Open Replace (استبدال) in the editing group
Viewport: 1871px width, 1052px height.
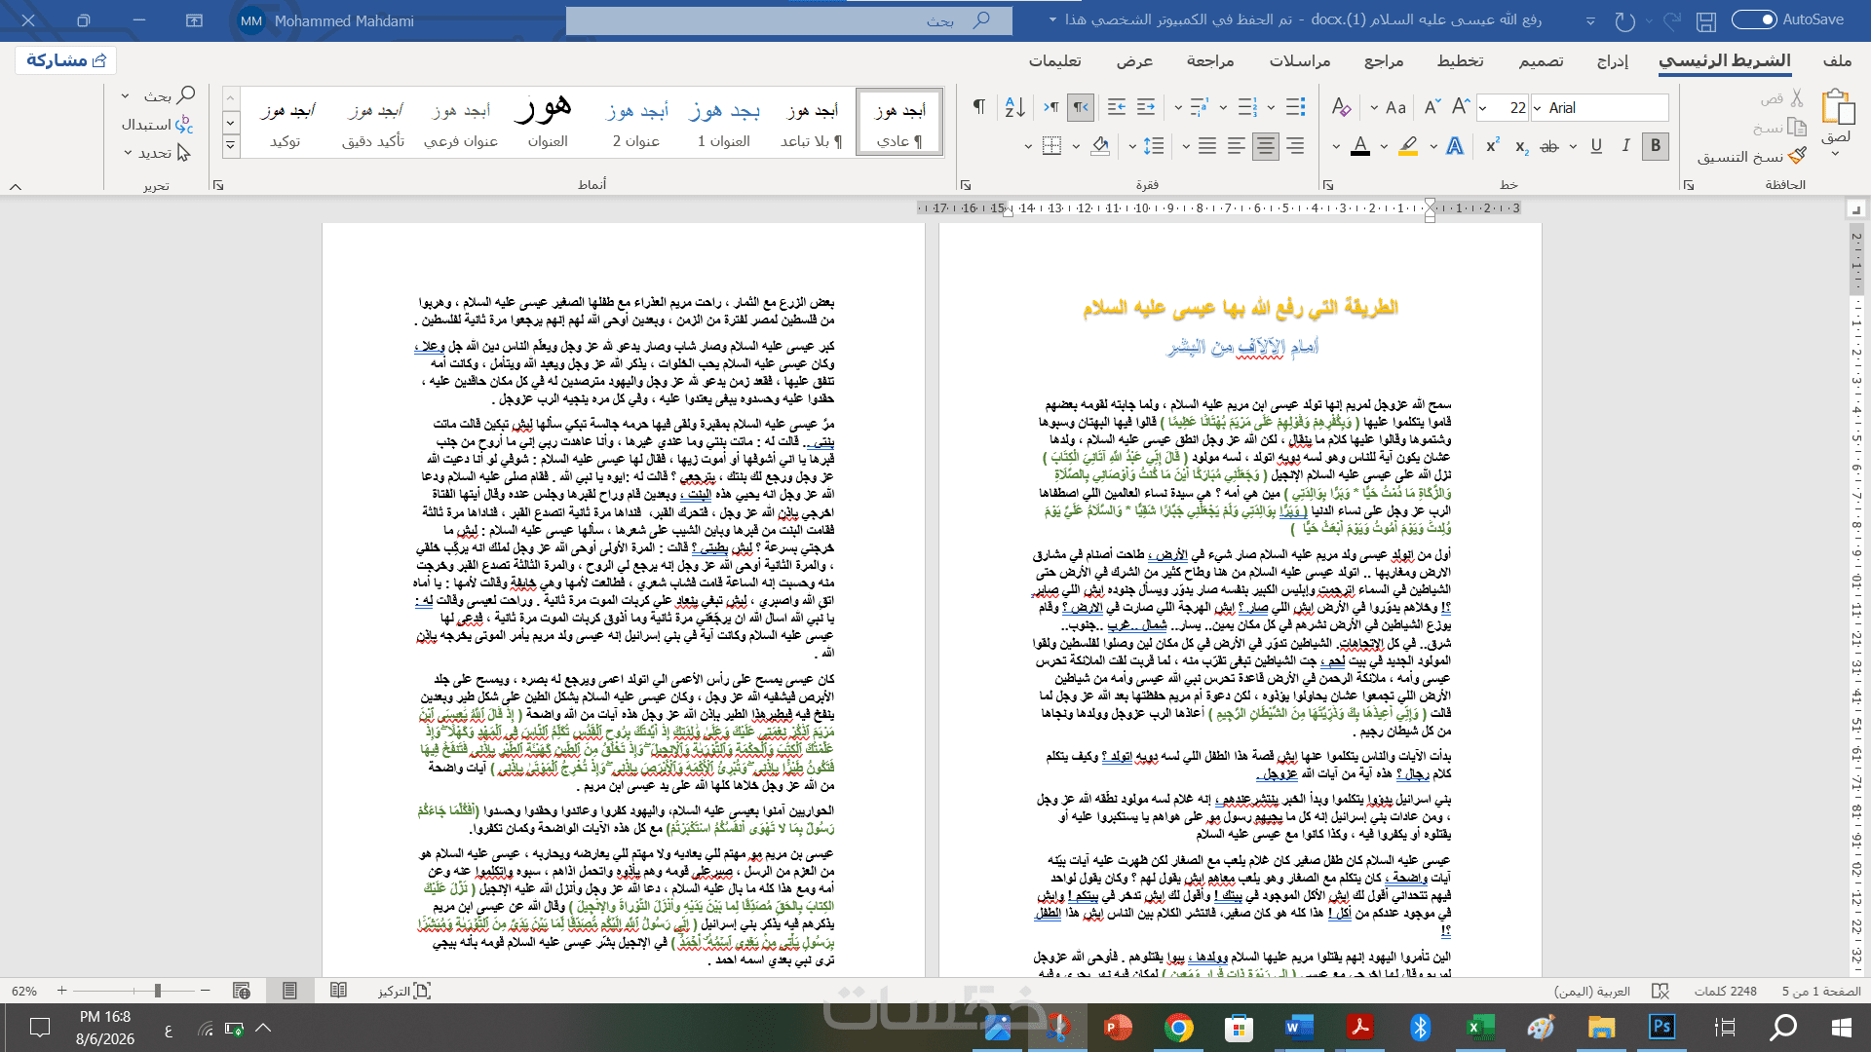[x=158, y=125]
